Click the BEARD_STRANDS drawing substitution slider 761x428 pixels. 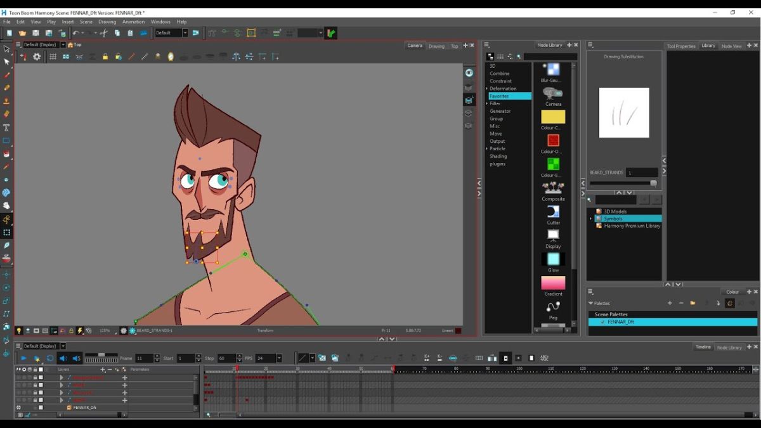pos(624,183)
